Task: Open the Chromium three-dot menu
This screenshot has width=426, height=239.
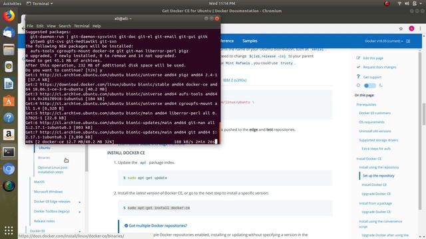Action: point(420,29)
